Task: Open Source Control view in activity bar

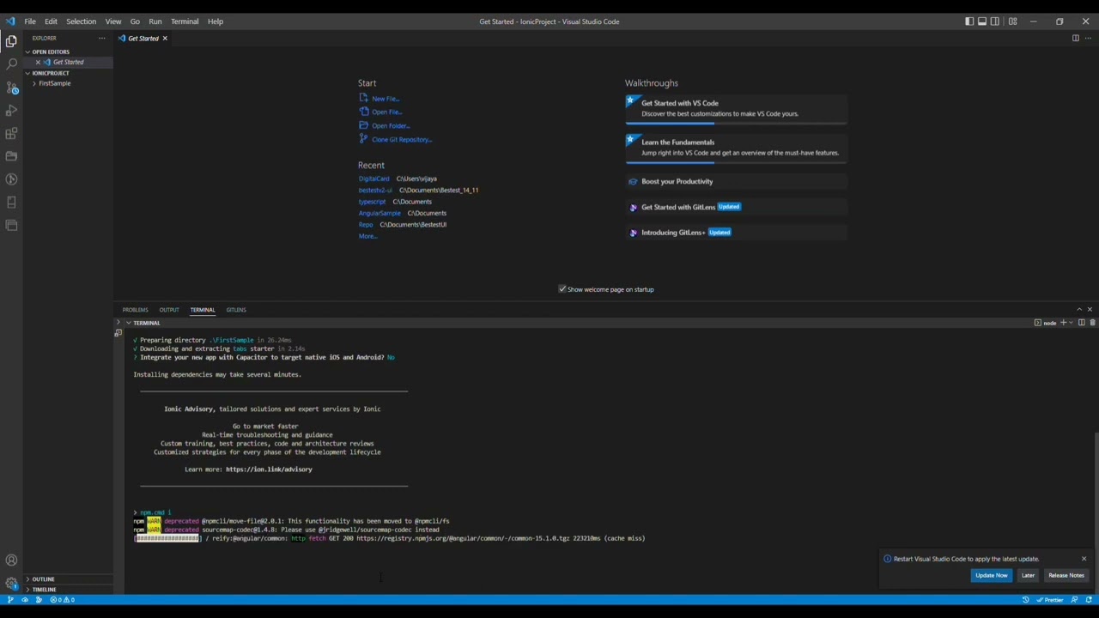Action: [11, 88]
